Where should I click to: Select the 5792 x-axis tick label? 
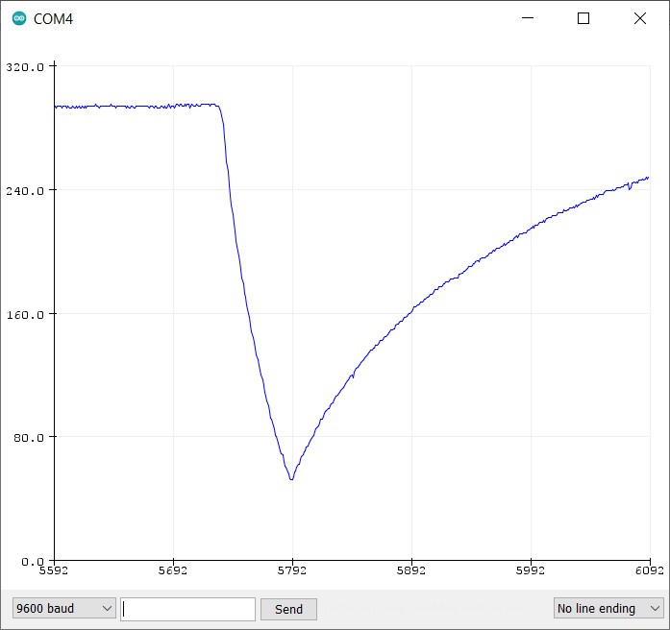(x=292, y=571)
